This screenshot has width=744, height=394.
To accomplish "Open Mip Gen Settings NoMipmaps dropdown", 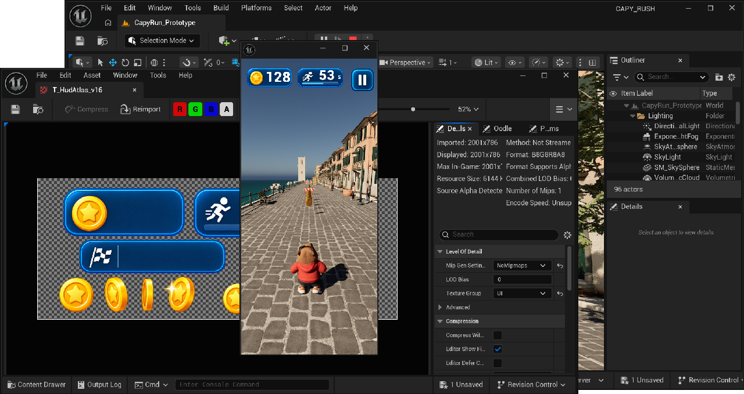I will pyautogui.click(x=522, y=265).
